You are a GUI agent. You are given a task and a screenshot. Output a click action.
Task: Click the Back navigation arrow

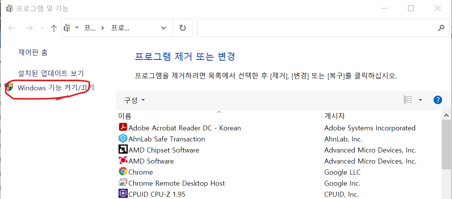pyautogui.click(x=12, y=28)
